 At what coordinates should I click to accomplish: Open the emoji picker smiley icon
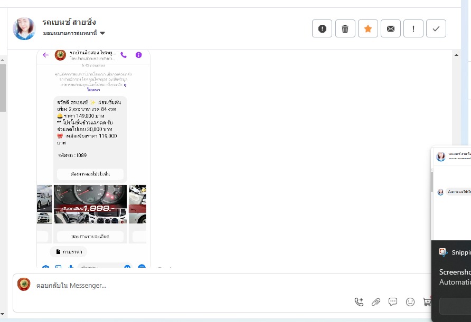(x=410, y=301)
